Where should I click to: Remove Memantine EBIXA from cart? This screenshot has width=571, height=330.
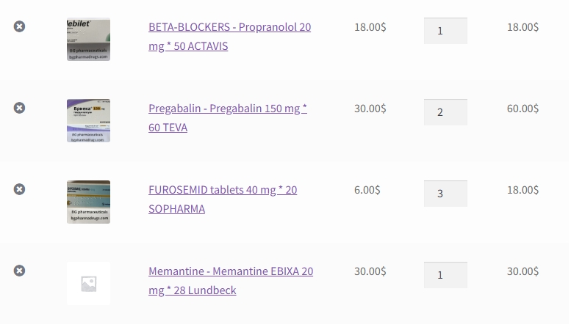click(20, 271)
